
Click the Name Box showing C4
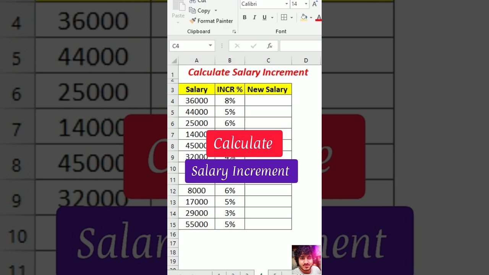pos(191,45)
